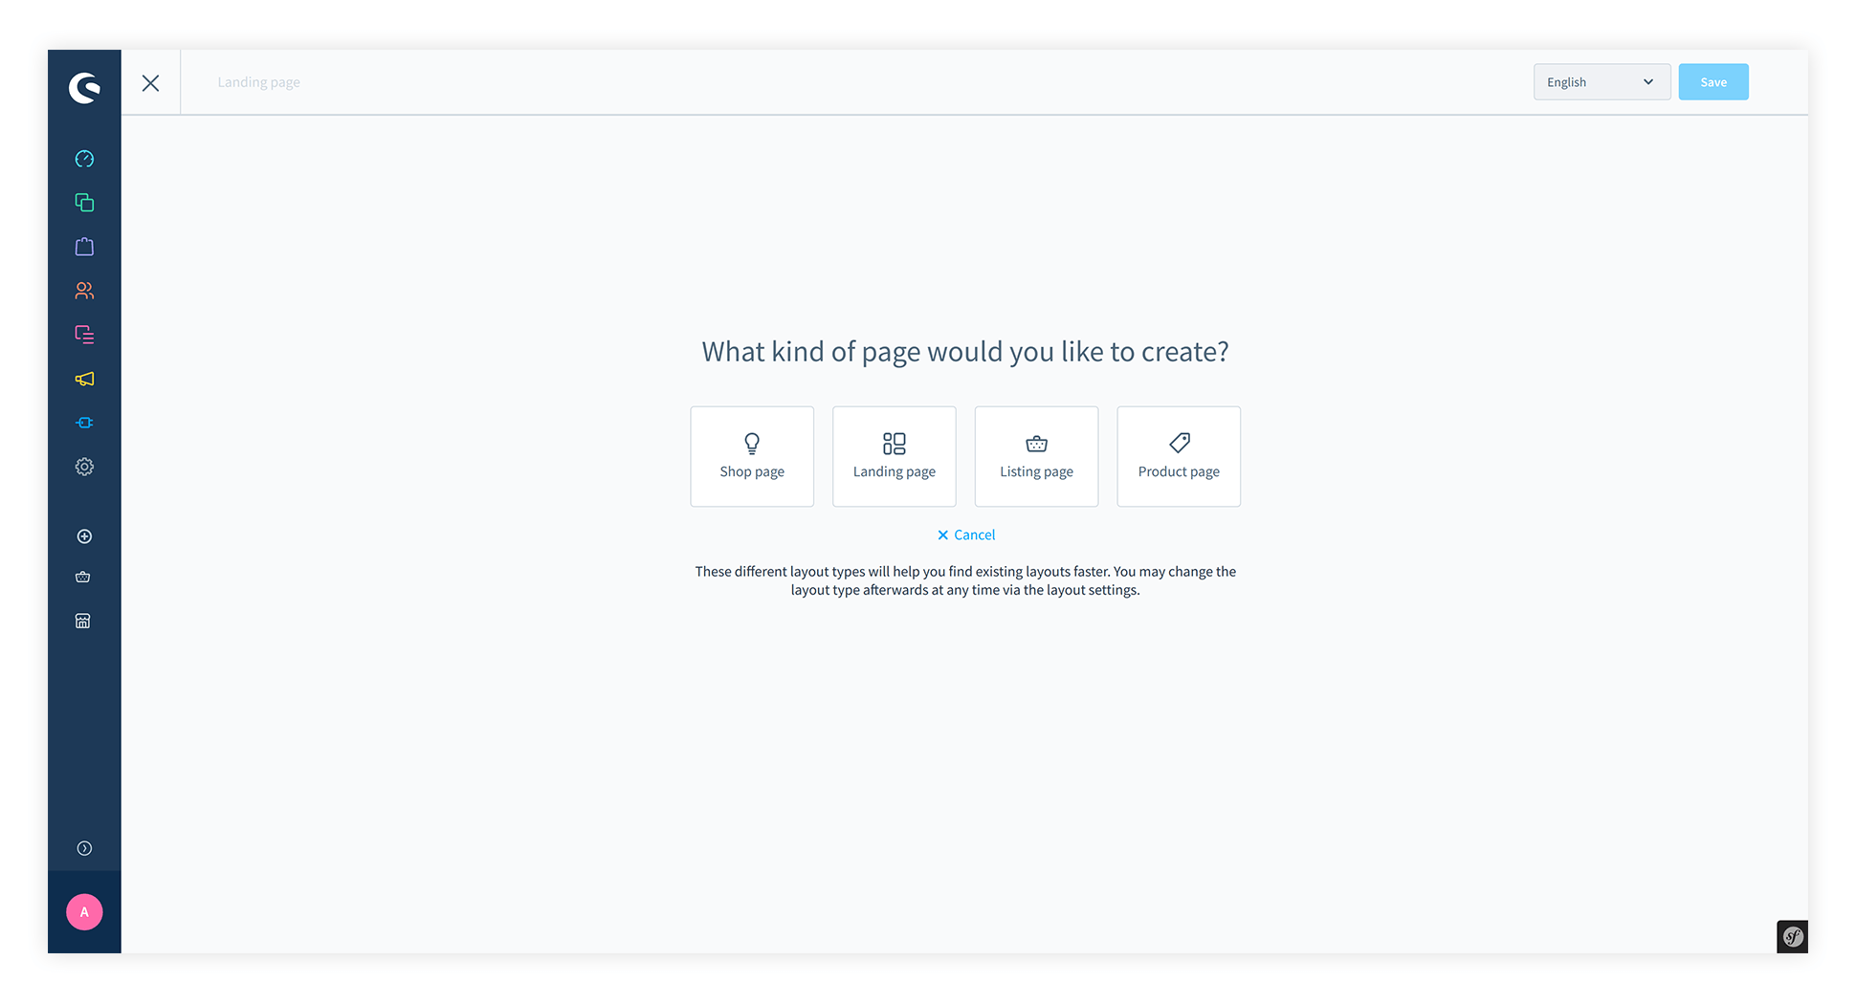Click the Shopware logo in the sidebar
This screenshot has height=1004, width=1856.
(84, 88)
